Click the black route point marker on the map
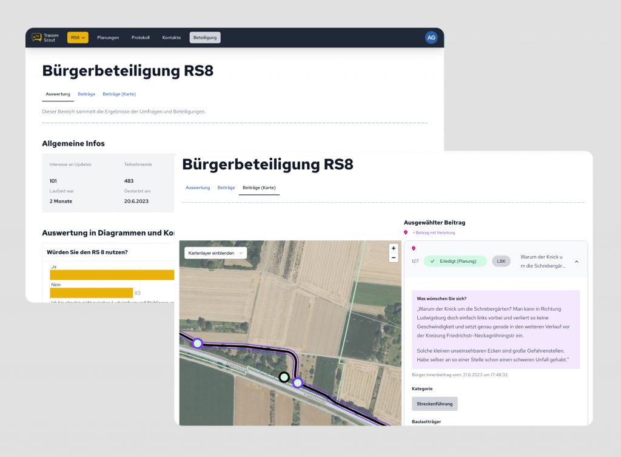The image size is (621, 457). [x=283, y=377]
